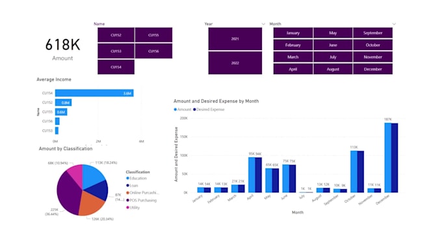Filter the year to 2022
The width and height of the screenshot is (442, 249).
pos(235,63)
